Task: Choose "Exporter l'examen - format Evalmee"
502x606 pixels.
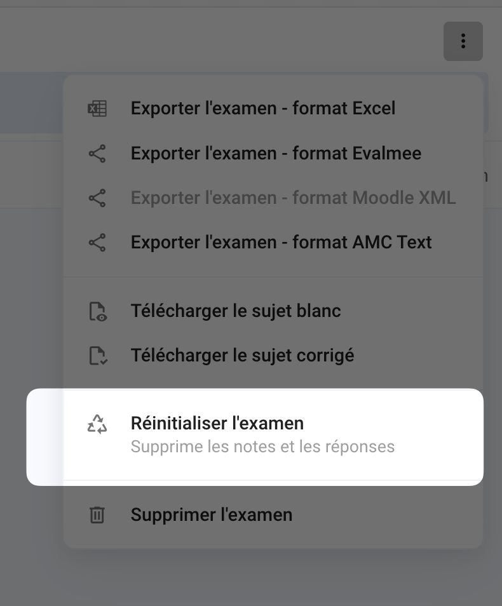Action: coord(276,153)
